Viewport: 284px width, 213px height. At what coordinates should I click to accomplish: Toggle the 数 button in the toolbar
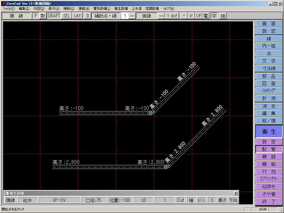pyautogui.click(x=43, y=16)
